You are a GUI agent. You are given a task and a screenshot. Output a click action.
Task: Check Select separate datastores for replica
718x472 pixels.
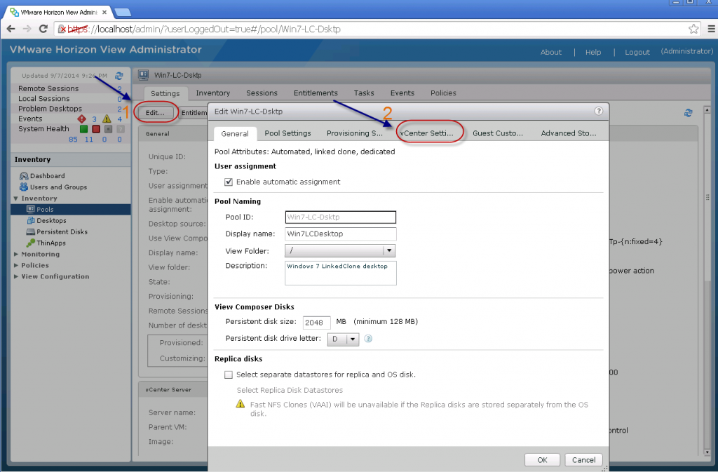coord(229,375)
